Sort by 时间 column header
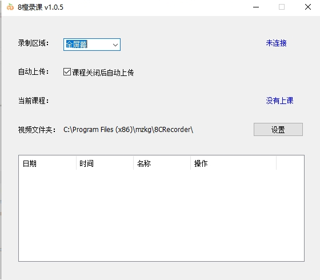320x280 pixels. point(105,163)
